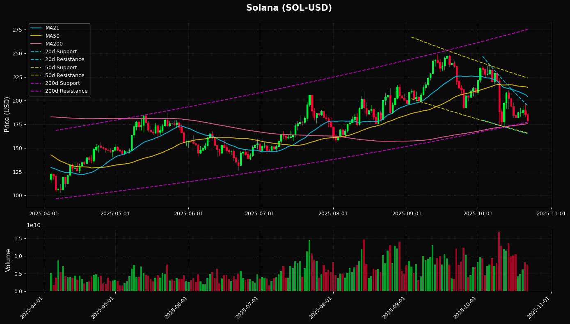Select the 200d Support legend entry
This screenshot has width=570, height=324.
tap(62, 83)
